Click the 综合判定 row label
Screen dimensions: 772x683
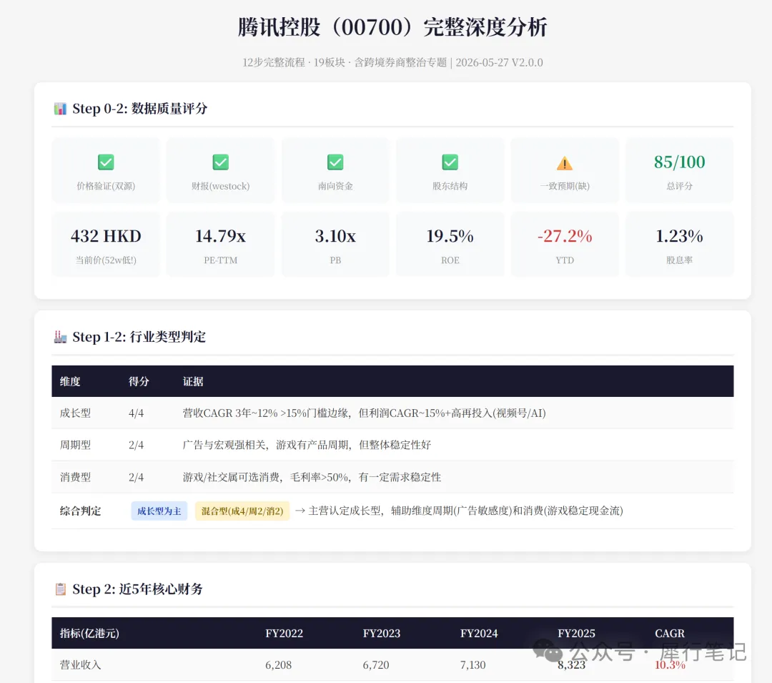click(80, 511)
